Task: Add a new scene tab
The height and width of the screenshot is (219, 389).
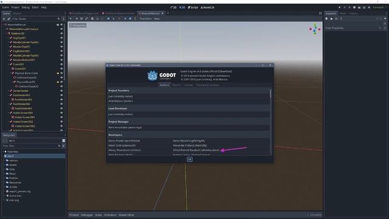Action: (168, 13)
